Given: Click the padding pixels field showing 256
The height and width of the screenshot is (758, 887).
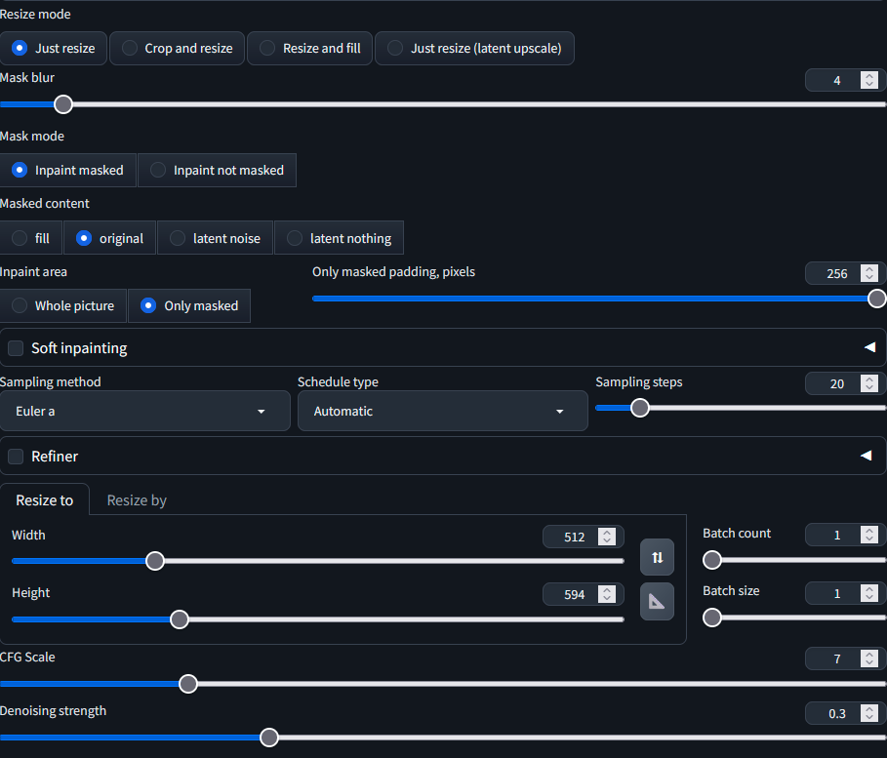Looking at the screenshot, I should (x=846, y=274).
